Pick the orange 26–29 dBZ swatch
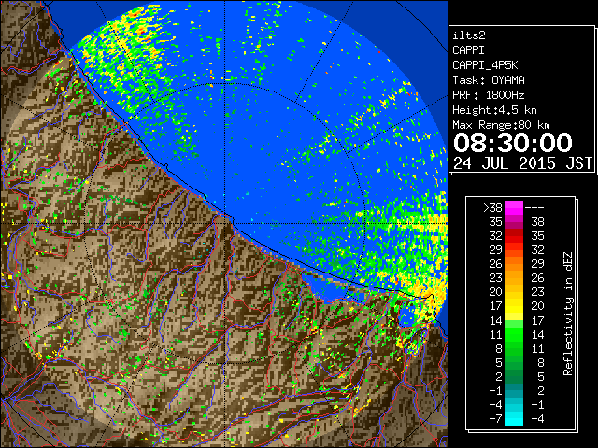Viewport: 598px width, 448px height. click(514, 264)
